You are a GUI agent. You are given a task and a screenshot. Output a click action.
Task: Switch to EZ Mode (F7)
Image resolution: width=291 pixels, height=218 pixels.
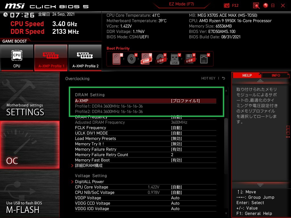[x=181, y=4]
